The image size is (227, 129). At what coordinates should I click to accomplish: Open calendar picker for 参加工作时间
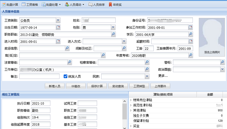(x=190, y=27)
